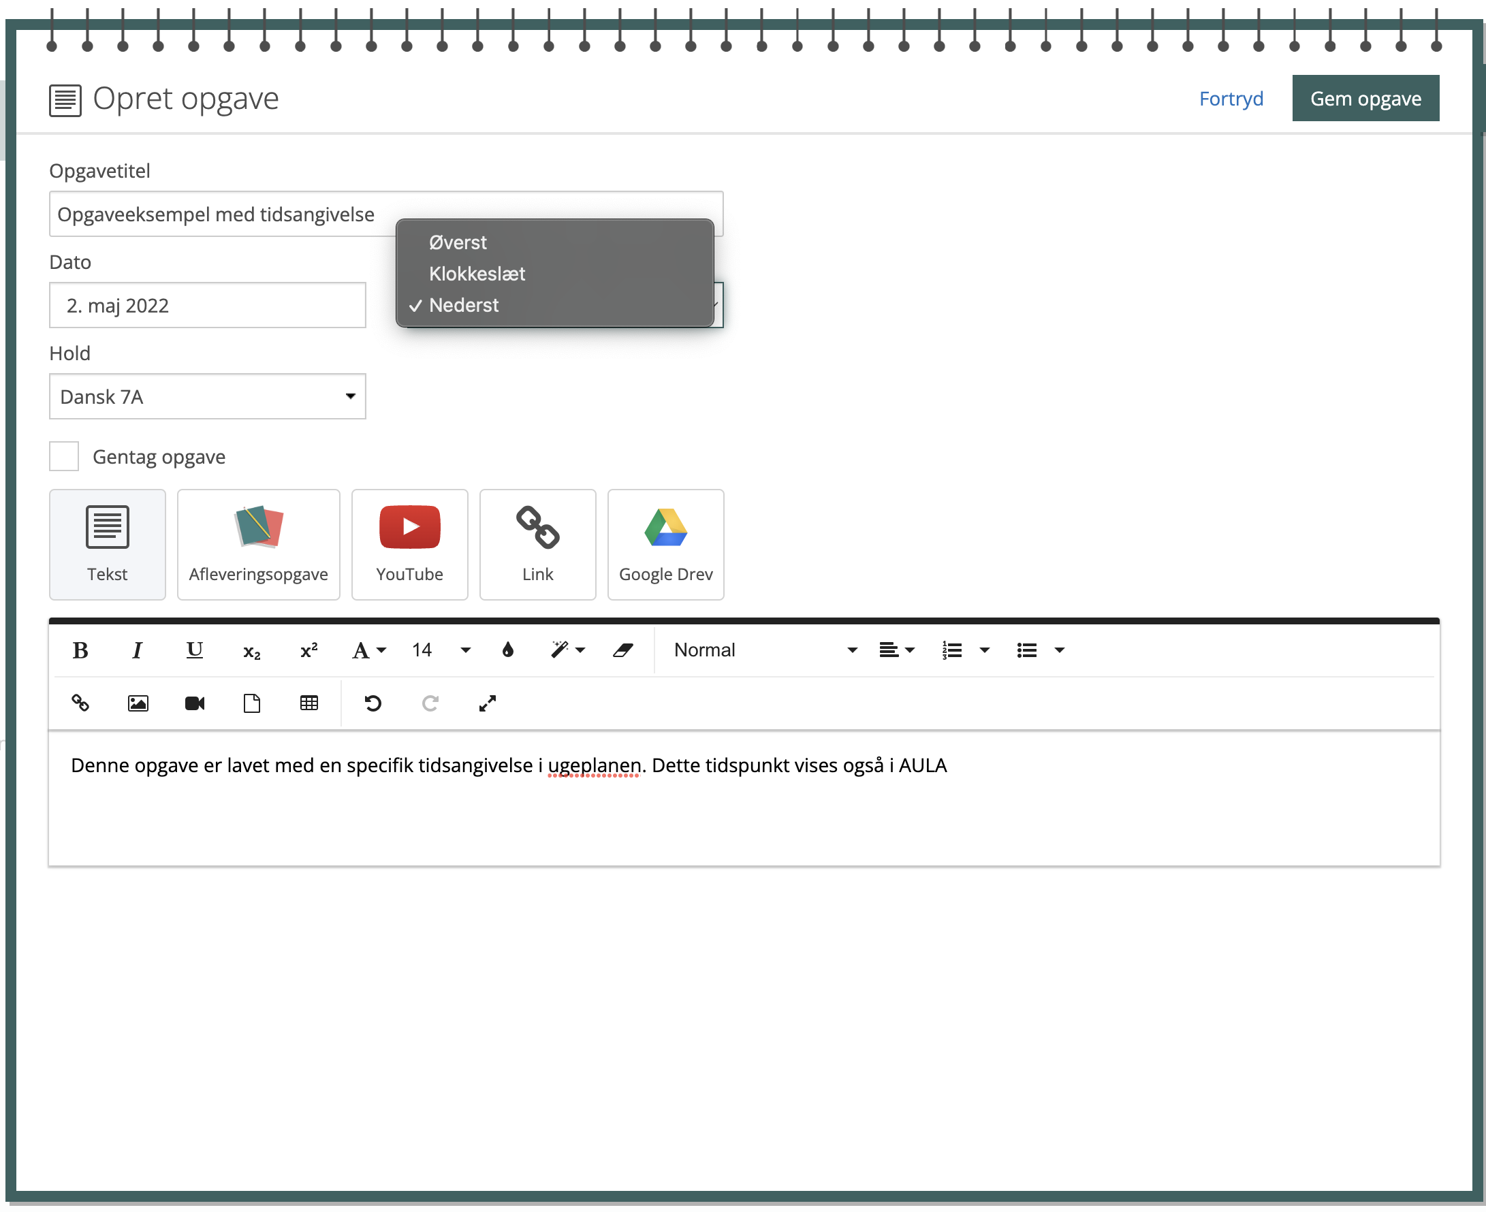Open the text color droplet picker
Viewport: 1486px width, 1212px height.
508,651
